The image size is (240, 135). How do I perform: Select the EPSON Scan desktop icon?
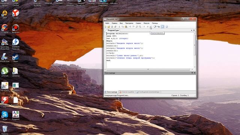[5, 57]
